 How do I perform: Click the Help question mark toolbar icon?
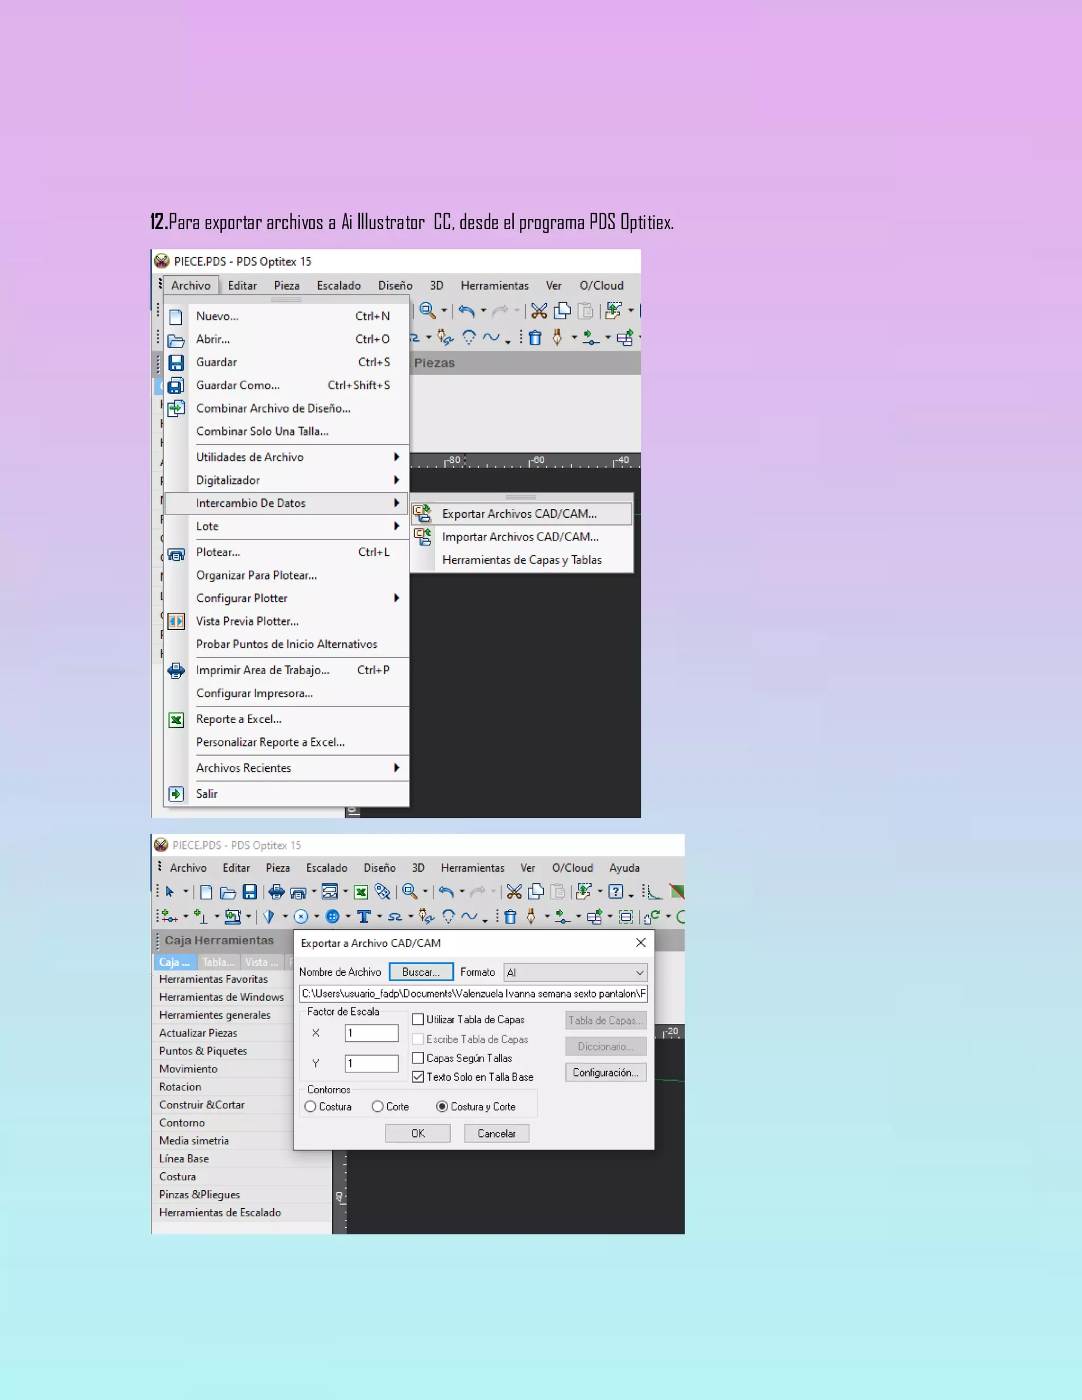tap(615, 892)
